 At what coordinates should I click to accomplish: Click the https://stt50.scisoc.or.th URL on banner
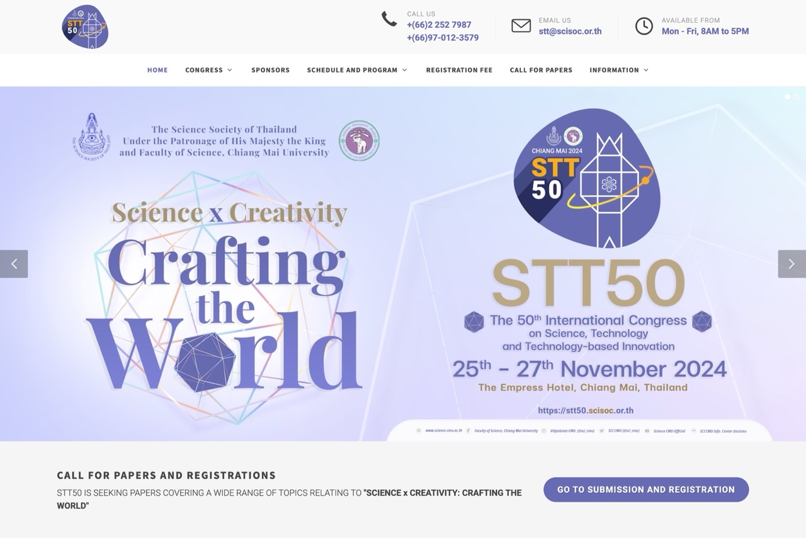click(x=586, y=410)
